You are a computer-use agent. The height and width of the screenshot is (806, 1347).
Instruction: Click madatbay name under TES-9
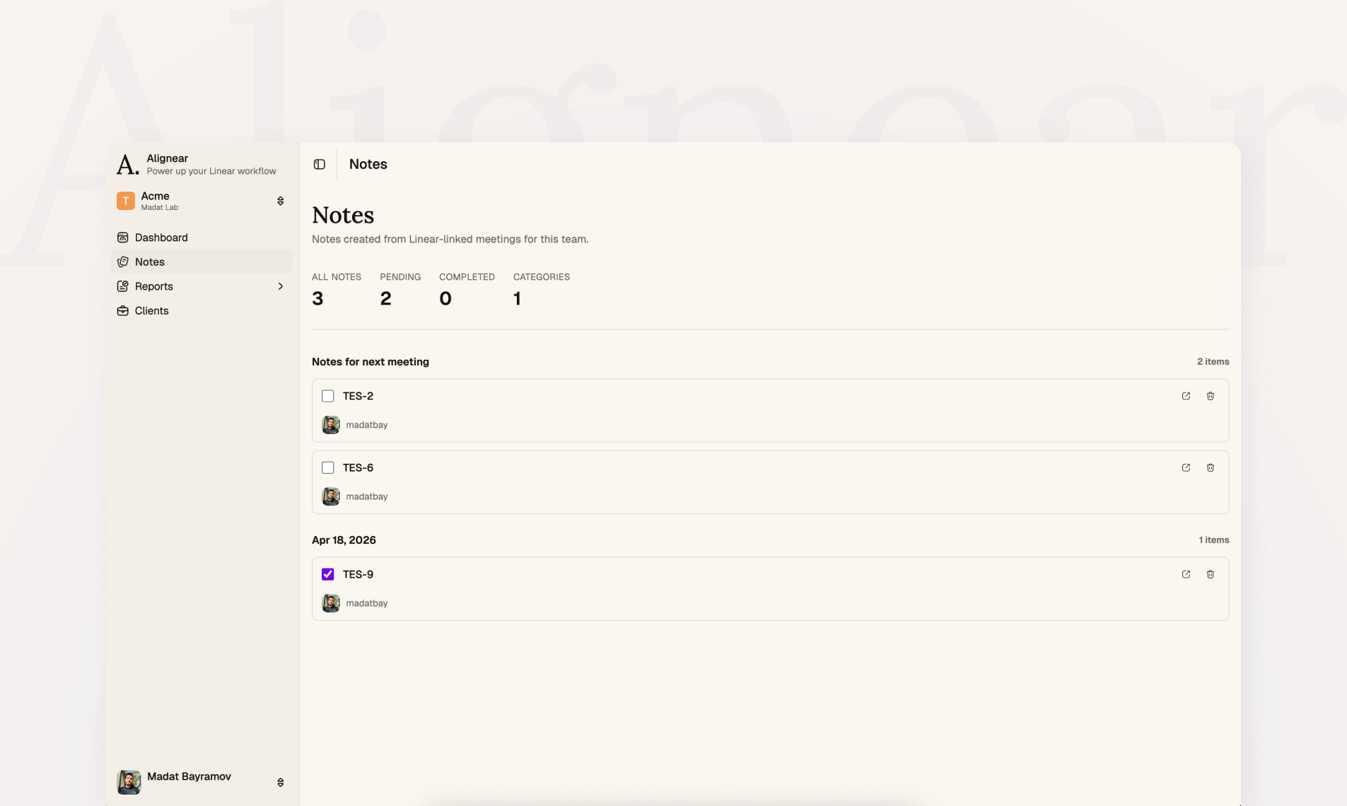click(x=367, y=603)
